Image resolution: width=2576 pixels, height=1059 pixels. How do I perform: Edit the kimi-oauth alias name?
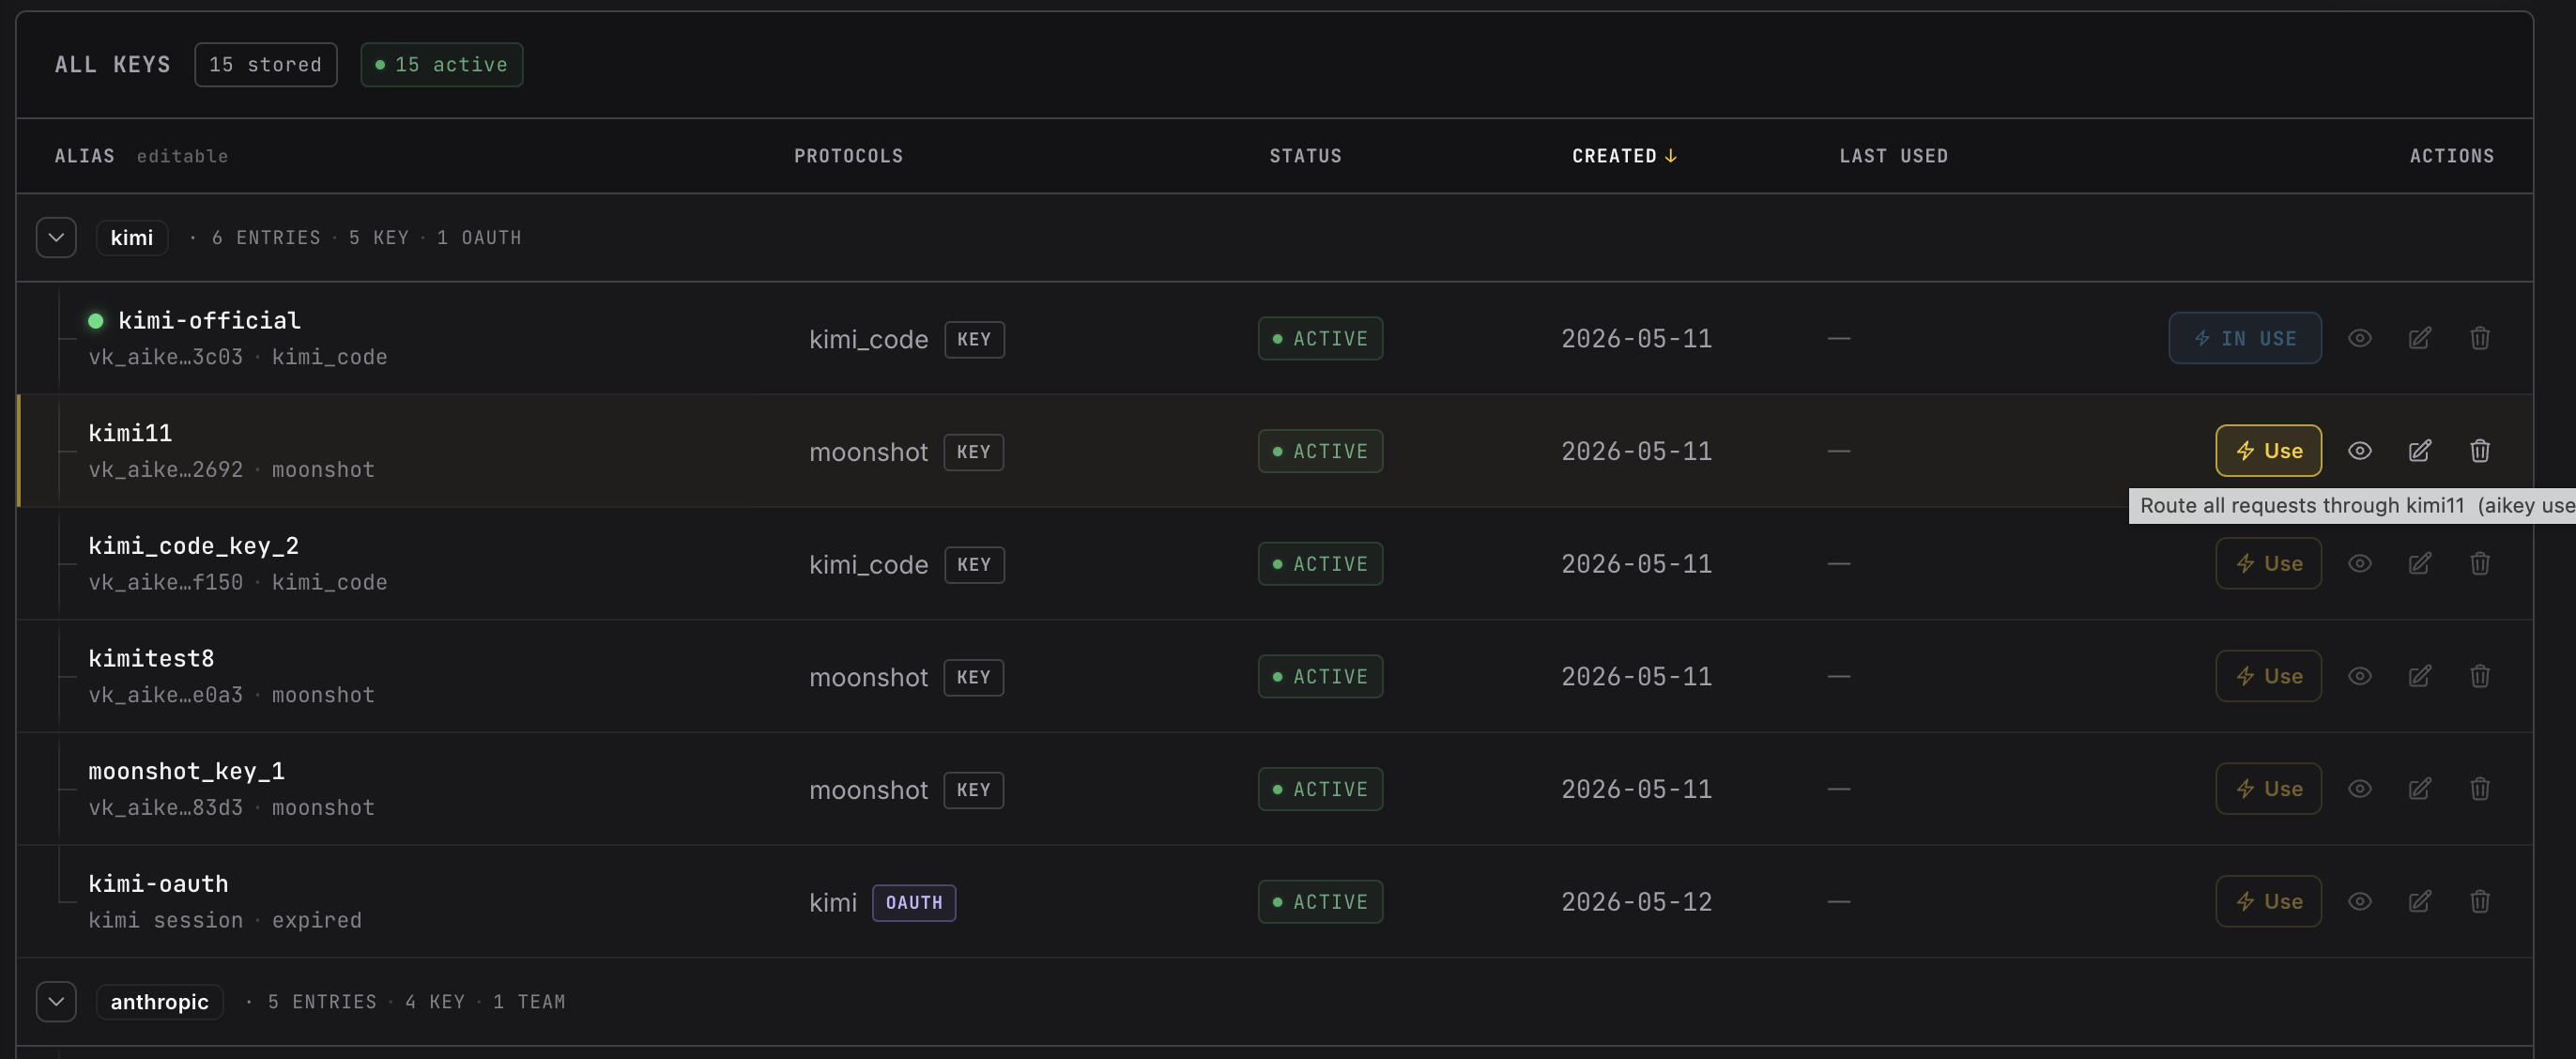point(158,884)
